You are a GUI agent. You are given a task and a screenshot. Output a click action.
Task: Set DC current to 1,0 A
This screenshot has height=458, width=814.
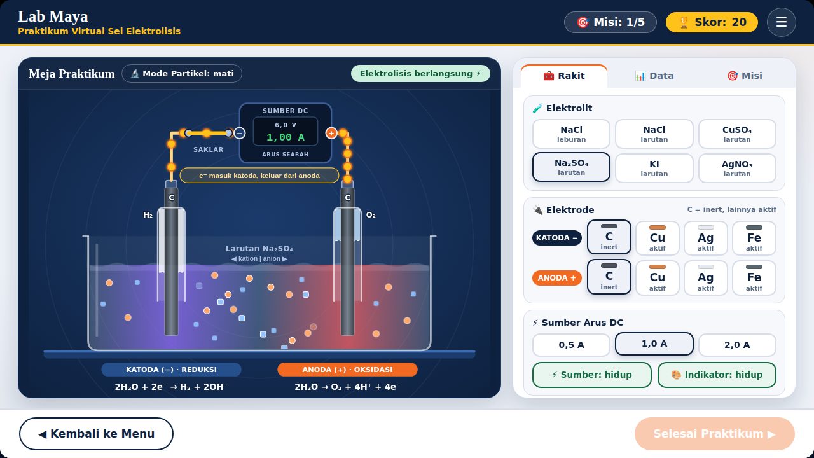(654, 343)
